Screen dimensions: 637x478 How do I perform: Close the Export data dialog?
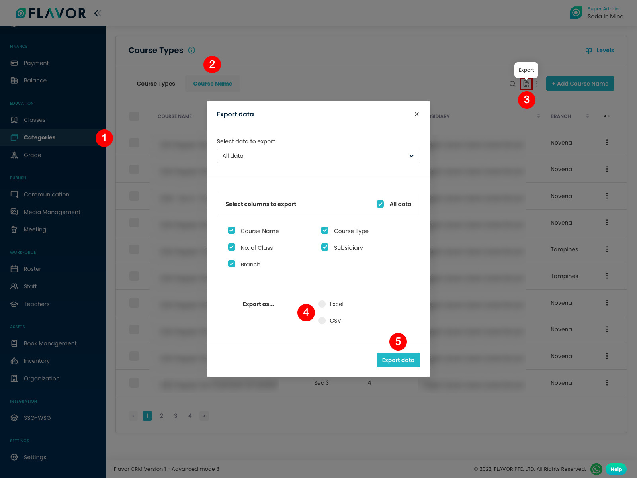click(416, 114)
